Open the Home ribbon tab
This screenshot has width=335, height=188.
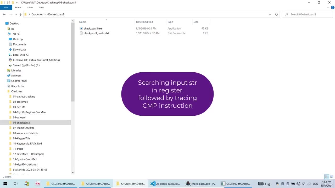(x=18, y=8)
